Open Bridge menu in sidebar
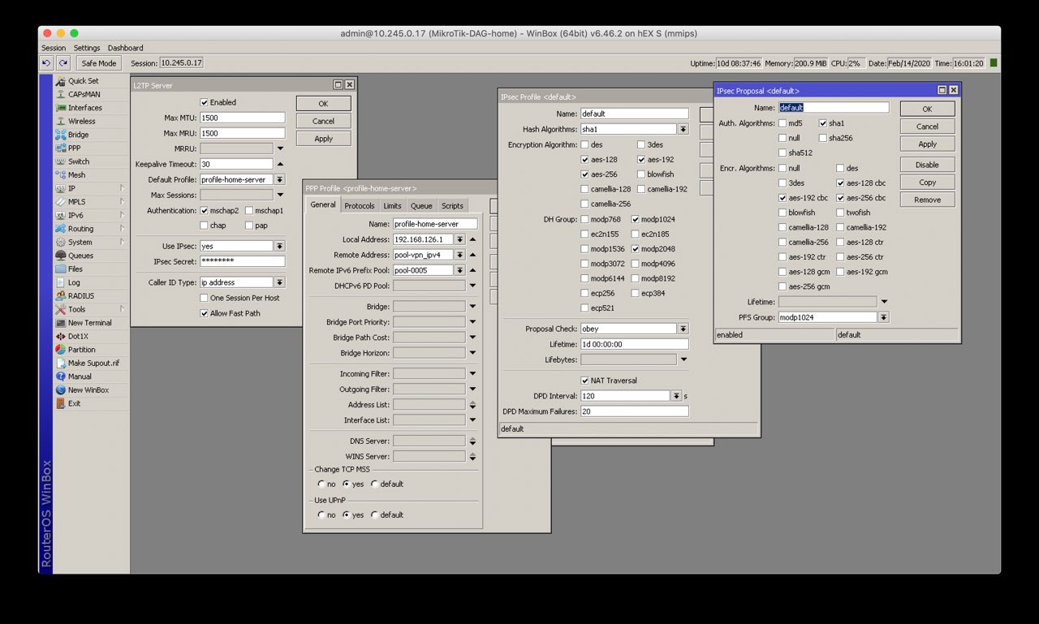This screenshot has width=1039, height=624. click(79, 135)
